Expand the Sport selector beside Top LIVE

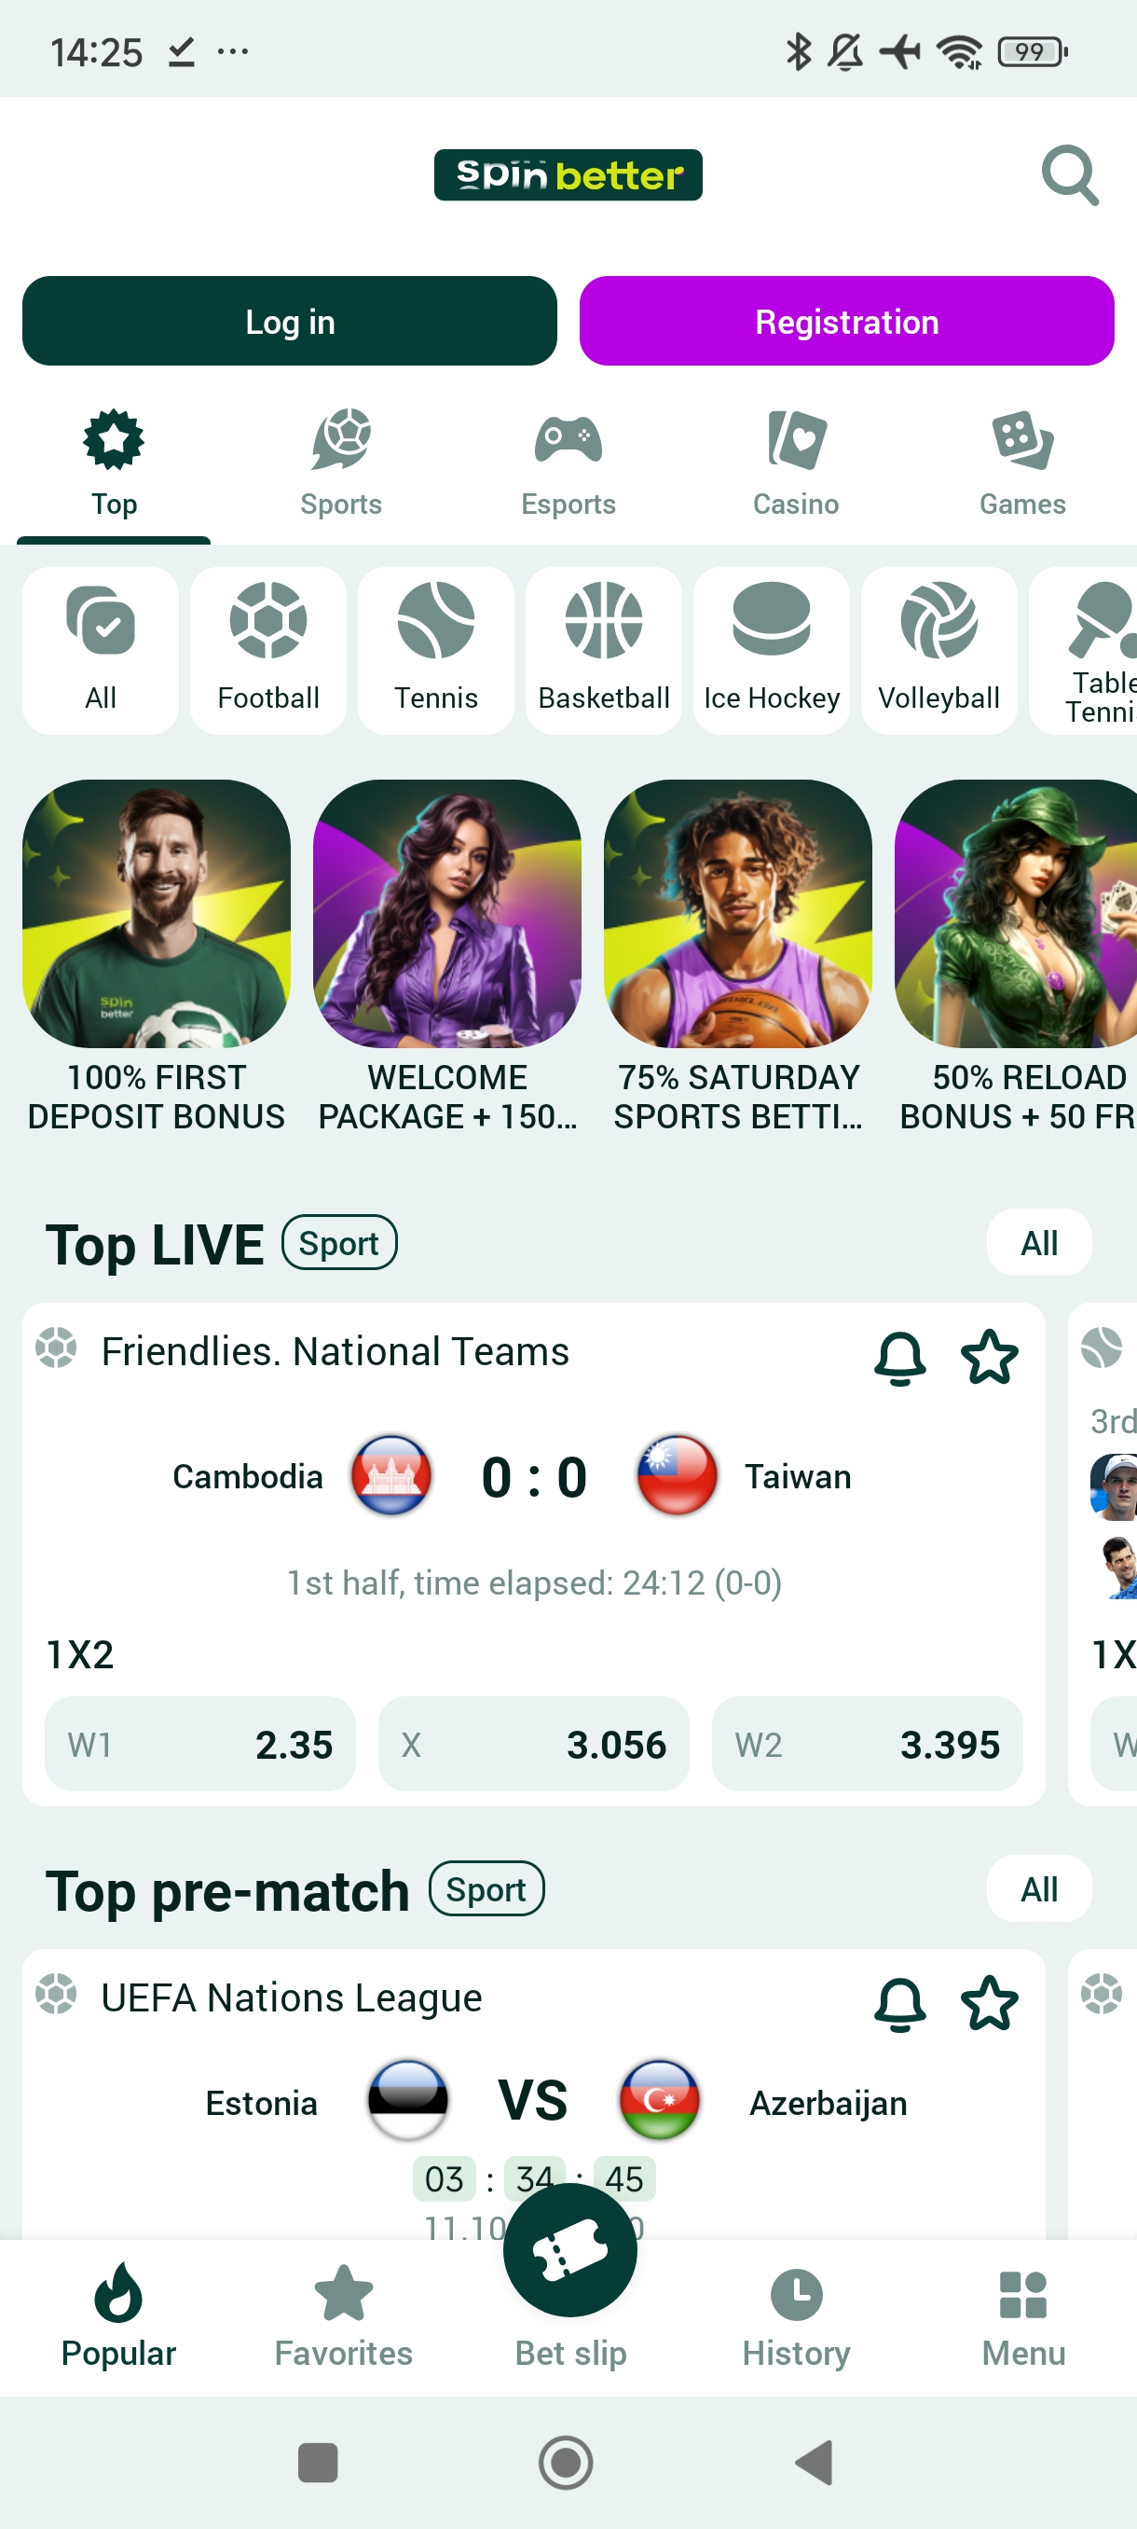pyautogui.click(x=339, y=1243)
